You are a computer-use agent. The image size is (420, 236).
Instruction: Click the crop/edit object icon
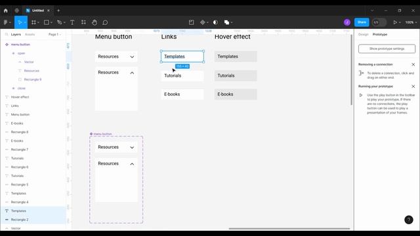[x=191, y=22]
